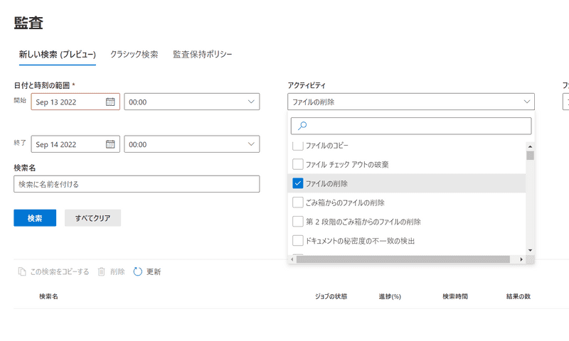Viewport: 569px width, 341px height.
Task: Open the 監査保持ポリシー tab
Action: click(202, 55)
